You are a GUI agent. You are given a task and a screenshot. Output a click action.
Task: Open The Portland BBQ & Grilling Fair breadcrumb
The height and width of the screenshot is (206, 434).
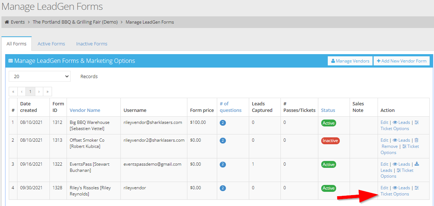(75, 22)
